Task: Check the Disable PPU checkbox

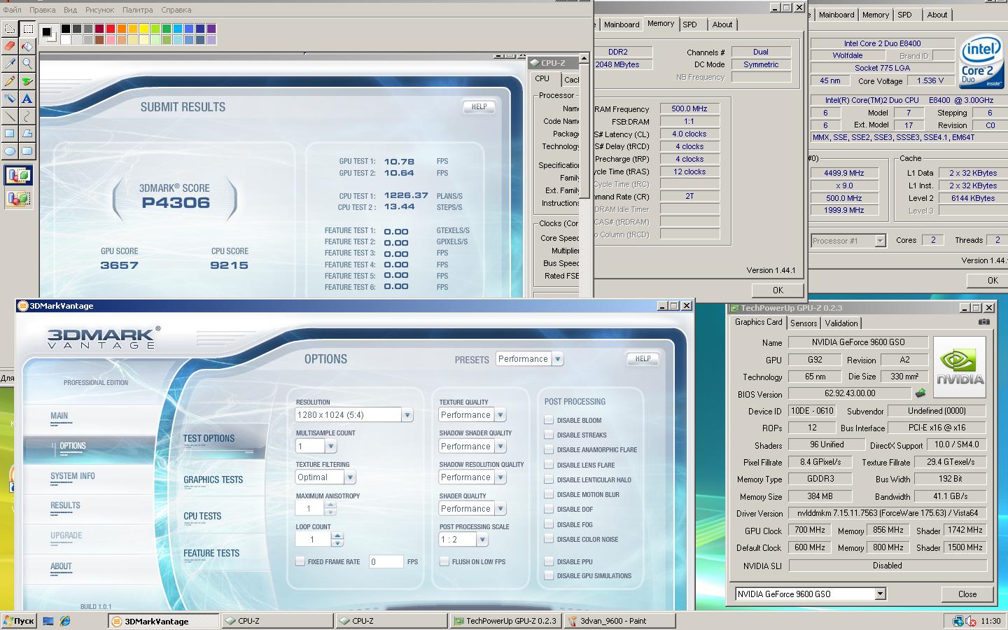Action: click(549, 561)
